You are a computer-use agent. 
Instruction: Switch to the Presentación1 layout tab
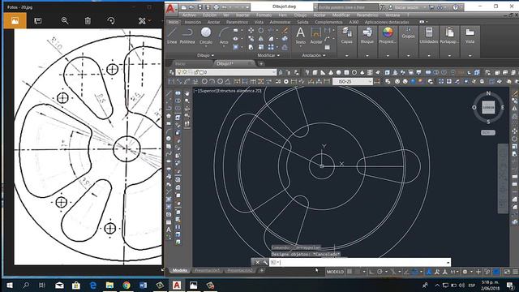click(x=208, y=270)
